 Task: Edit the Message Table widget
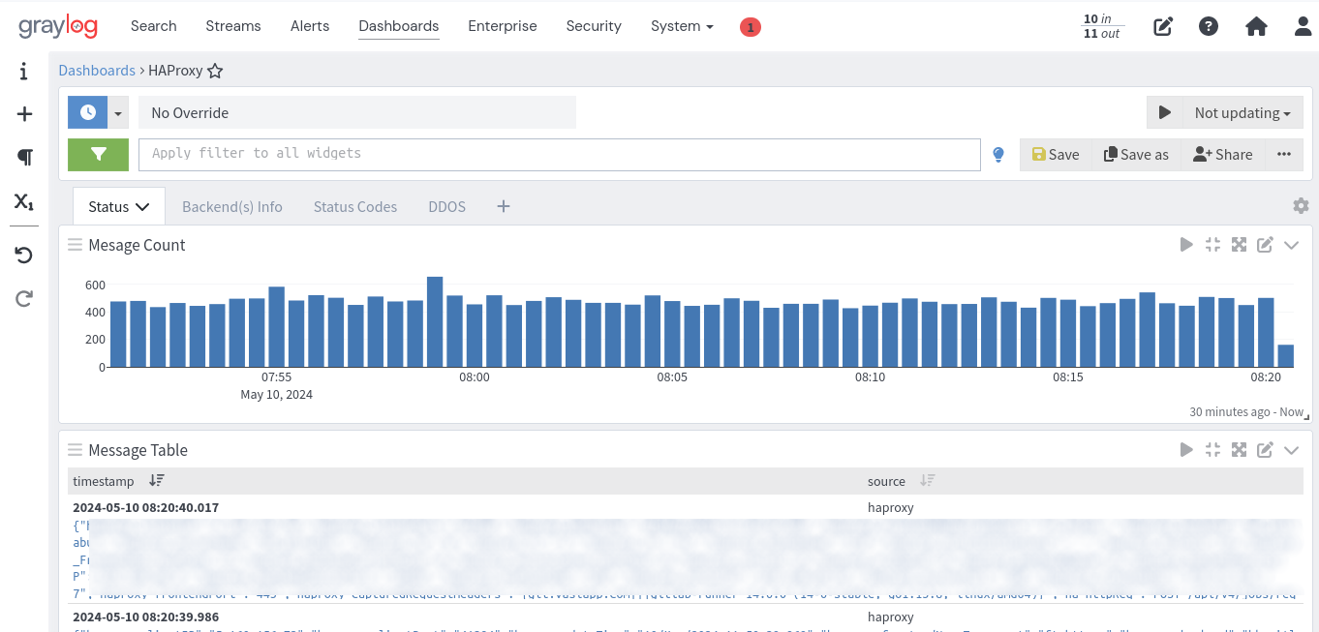(1265, 450)
